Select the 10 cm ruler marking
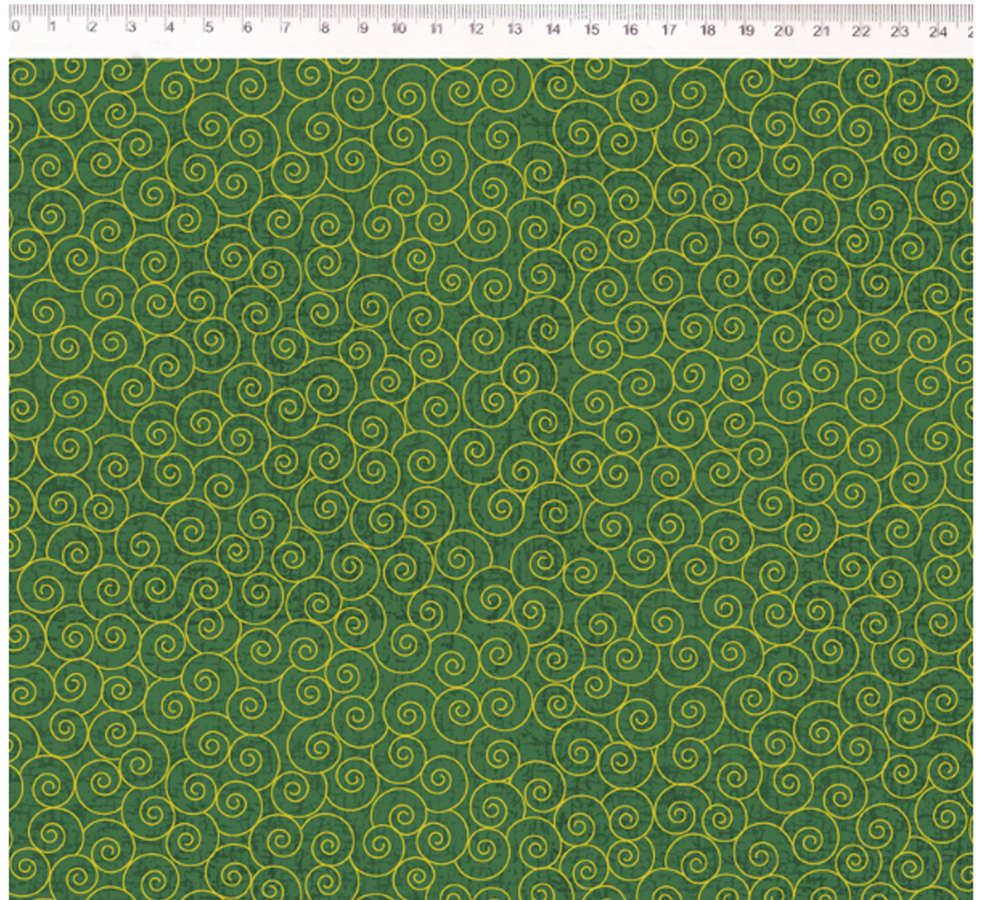 [x=399, y=29]
